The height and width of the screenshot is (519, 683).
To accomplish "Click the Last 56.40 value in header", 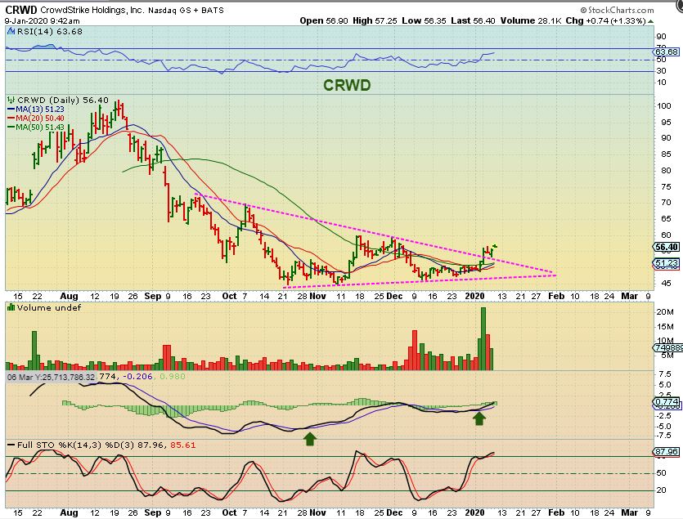I will (473, 20).
